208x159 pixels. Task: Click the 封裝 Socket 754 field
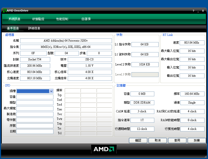pyautogui.click(x=35, y=59)
